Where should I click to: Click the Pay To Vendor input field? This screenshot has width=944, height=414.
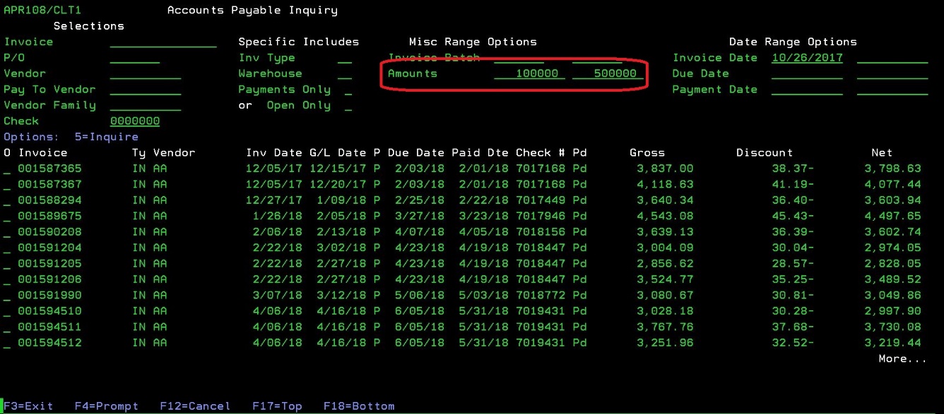pos(145,90)
